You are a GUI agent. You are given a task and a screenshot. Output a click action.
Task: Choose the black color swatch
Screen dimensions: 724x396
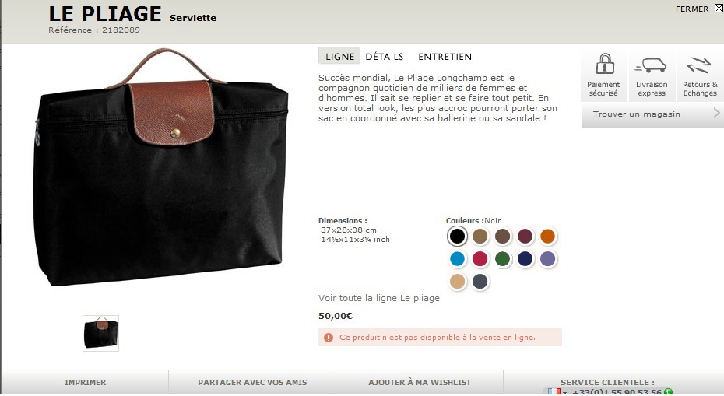(x=457, y=236)
